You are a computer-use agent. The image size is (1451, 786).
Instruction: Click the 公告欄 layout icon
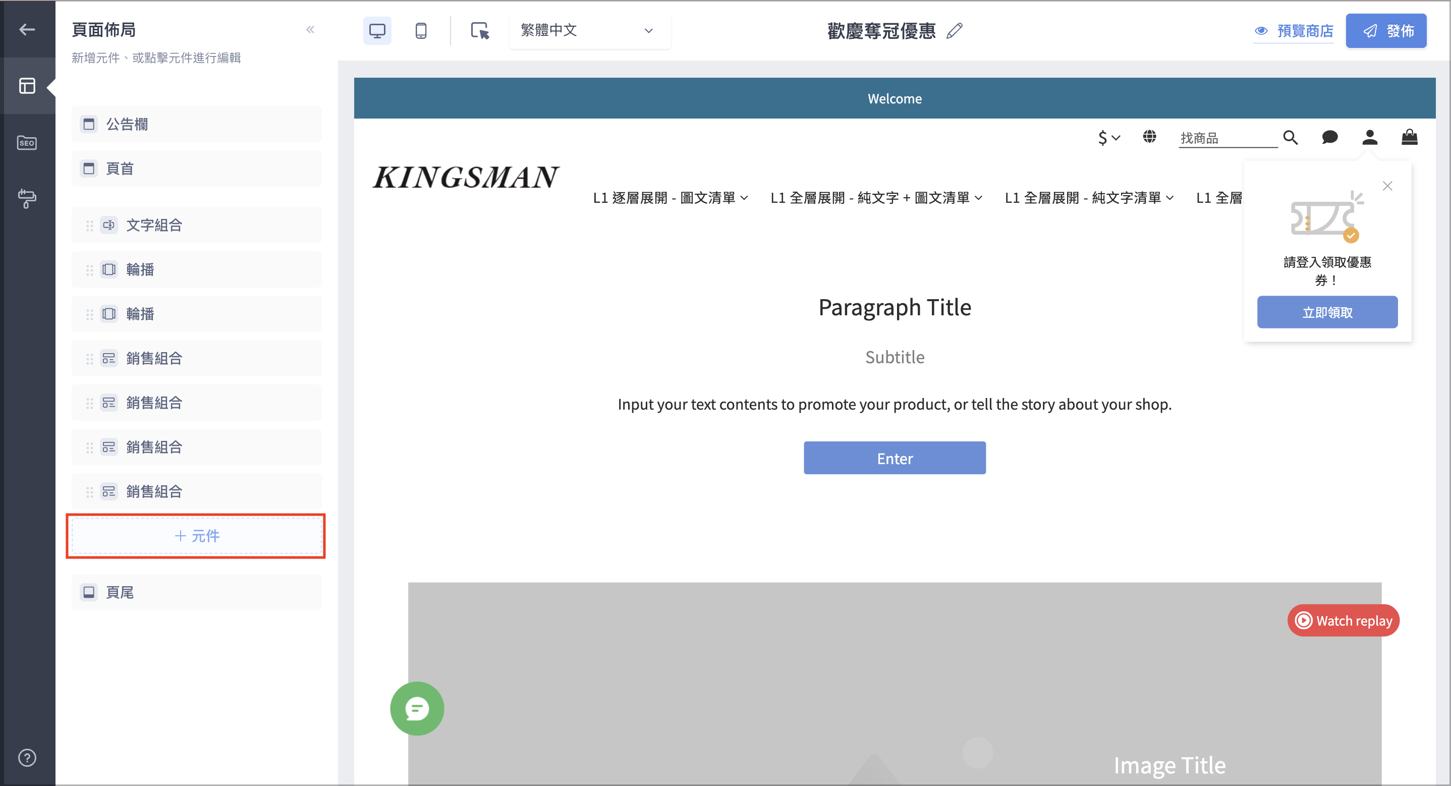pos(89,124)
